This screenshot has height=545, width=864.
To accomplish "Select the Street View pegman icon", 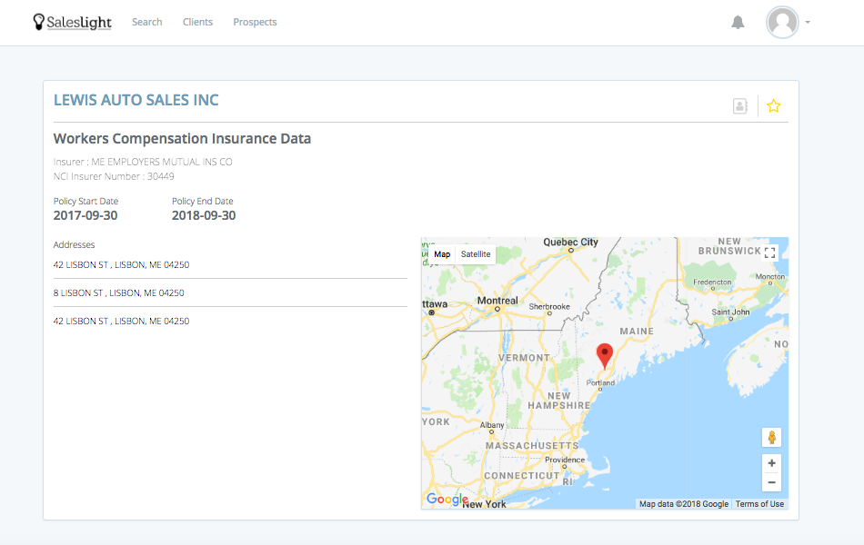I will (x=771, y=438).
